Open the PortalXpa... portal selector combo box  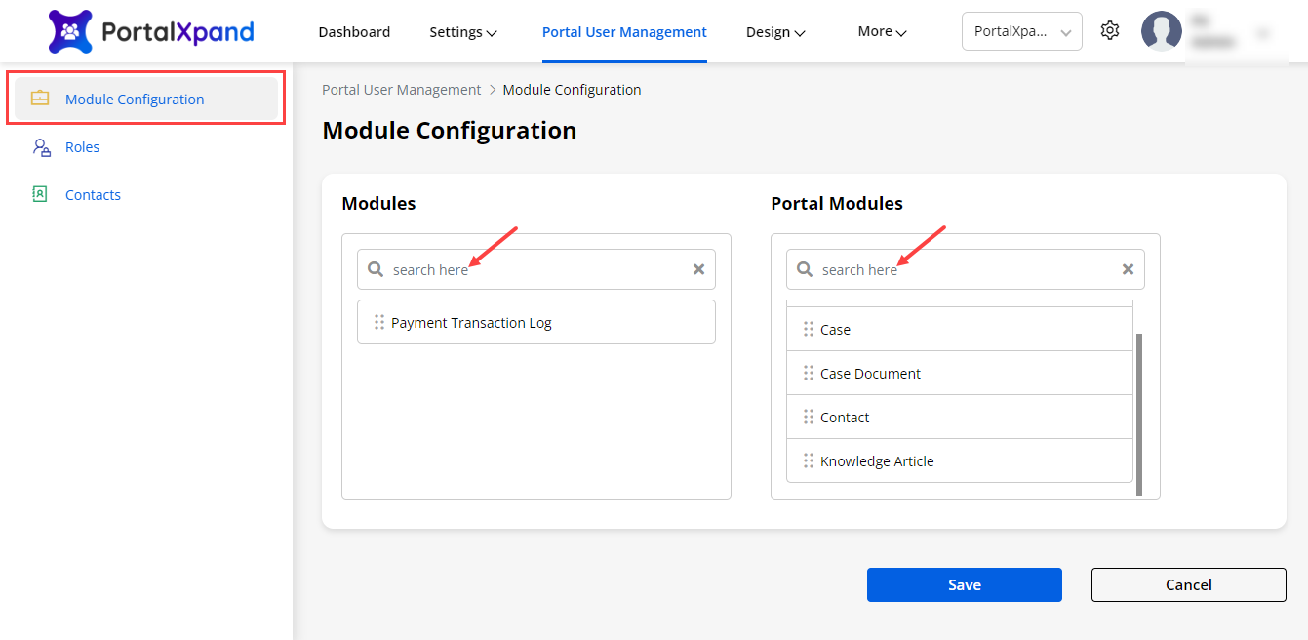tap(1021, 31)
